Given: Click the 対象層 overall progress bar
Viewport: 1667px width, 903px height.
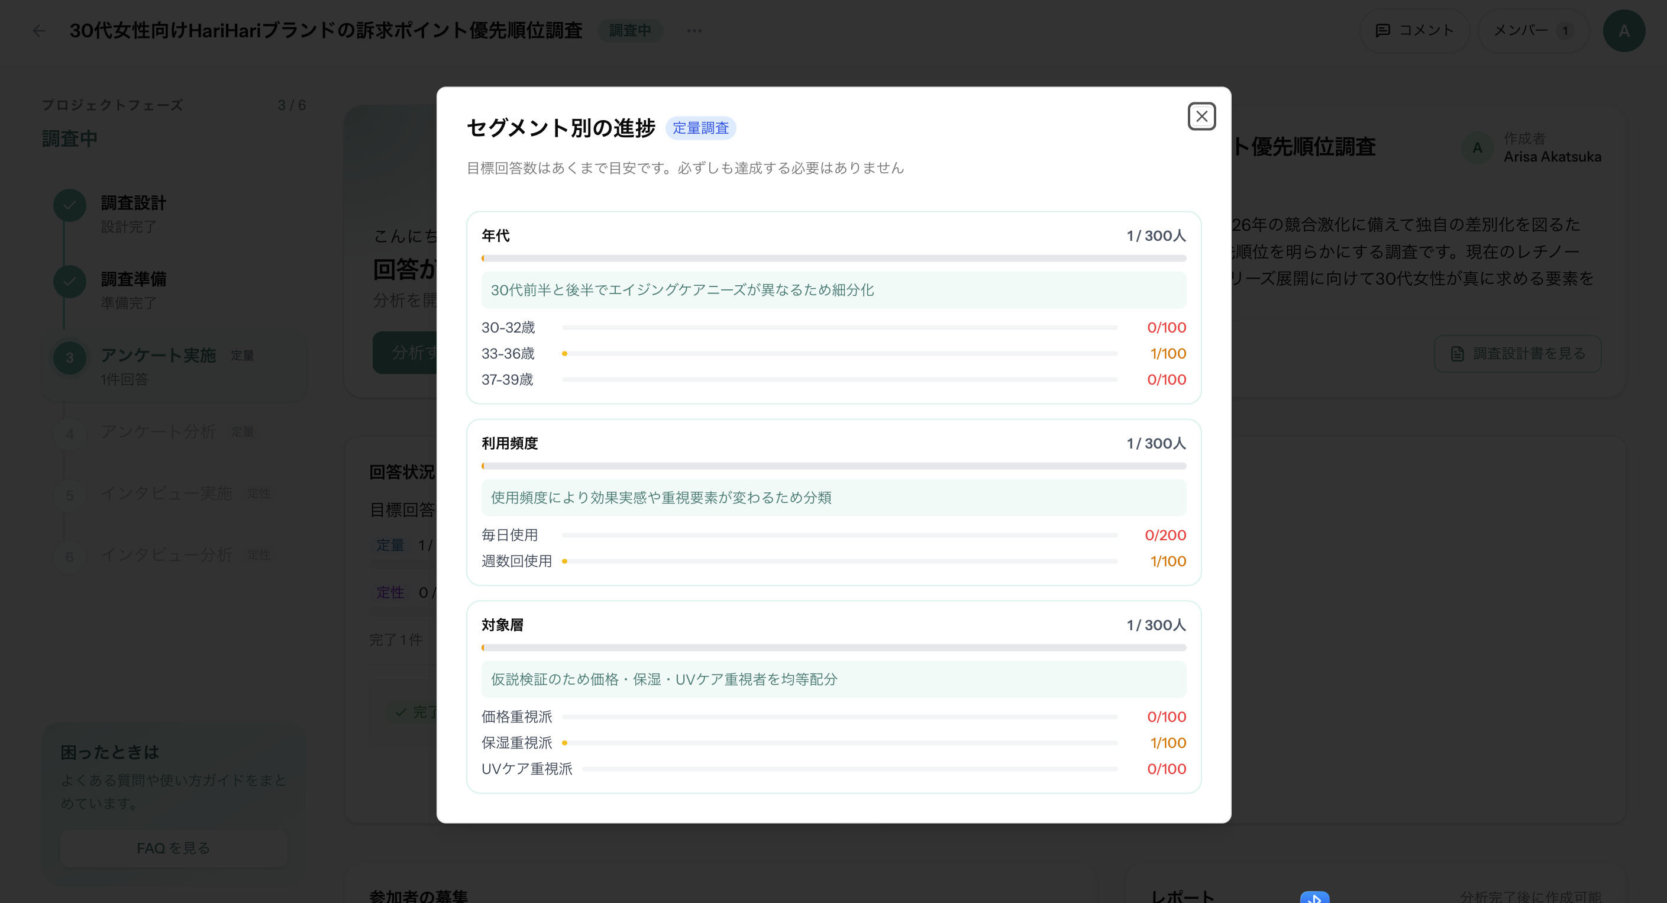Looking at the screenshot, I should [834, 648].
